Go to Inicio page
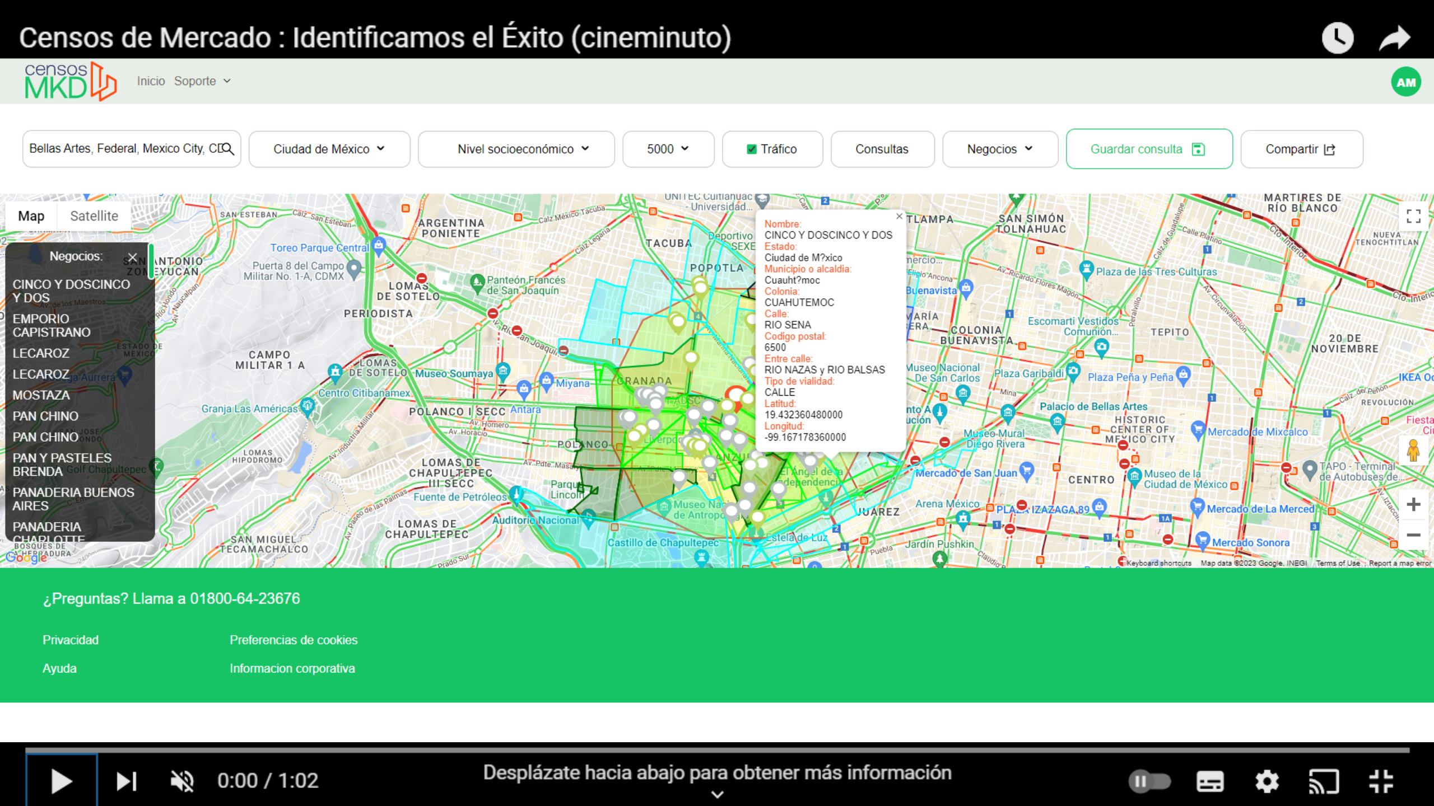This screenshot has width=1434, height=806. point(151,81)
